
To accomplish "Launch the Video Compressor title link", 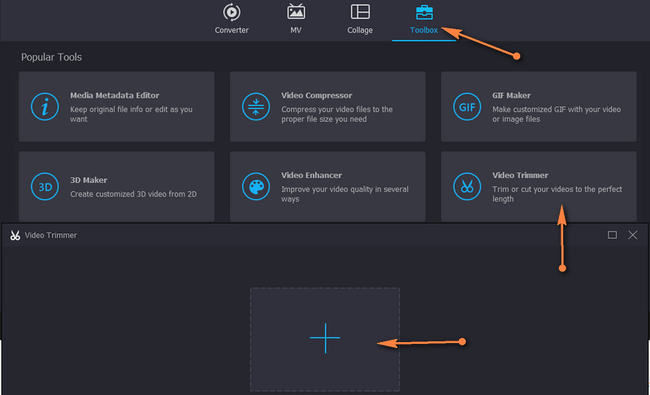I will coord(317,95).
